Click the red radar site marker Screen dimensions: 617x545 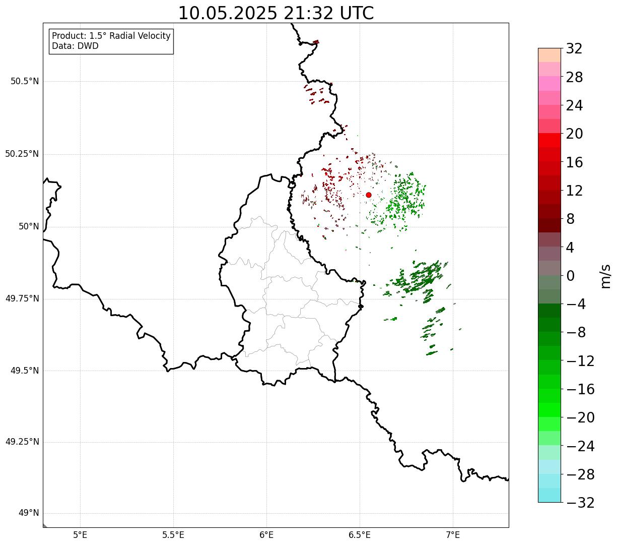pyautogui.click(x=369, y=195)
